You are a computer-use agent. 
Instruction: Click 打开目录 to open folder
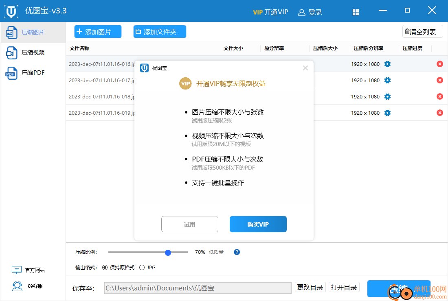pyautogui.click(x=344, y=287)
